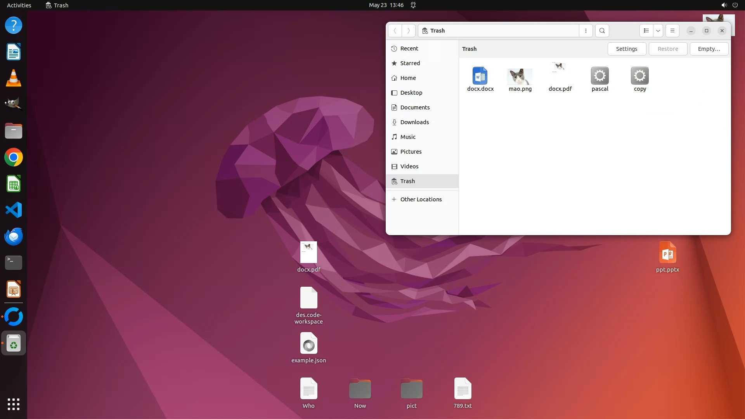Open the Activities overview
745x419 pixels.
tap(19, 5)
